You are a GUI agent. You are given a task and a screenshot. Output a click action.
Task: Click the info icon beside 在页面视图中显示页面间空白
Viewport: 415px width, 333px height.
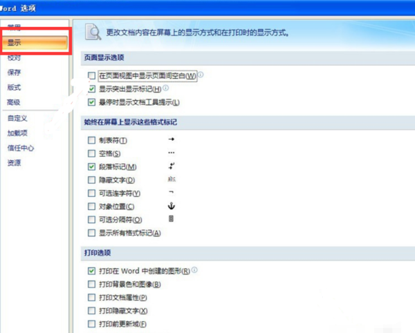(x=201, y=75)
